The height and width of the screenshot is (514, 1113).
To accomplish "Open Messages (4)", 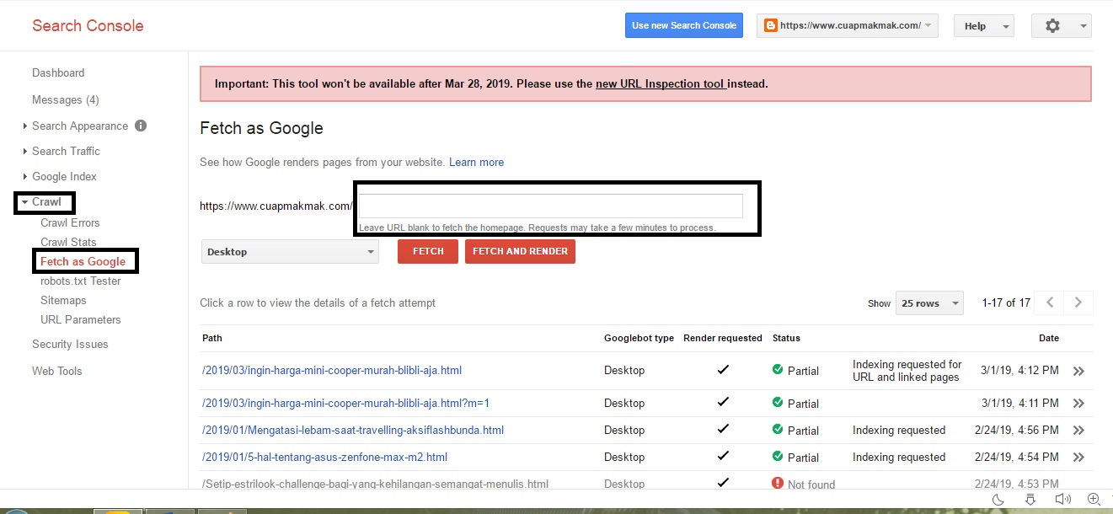I will pyautogui.click(x=66, y=99).
